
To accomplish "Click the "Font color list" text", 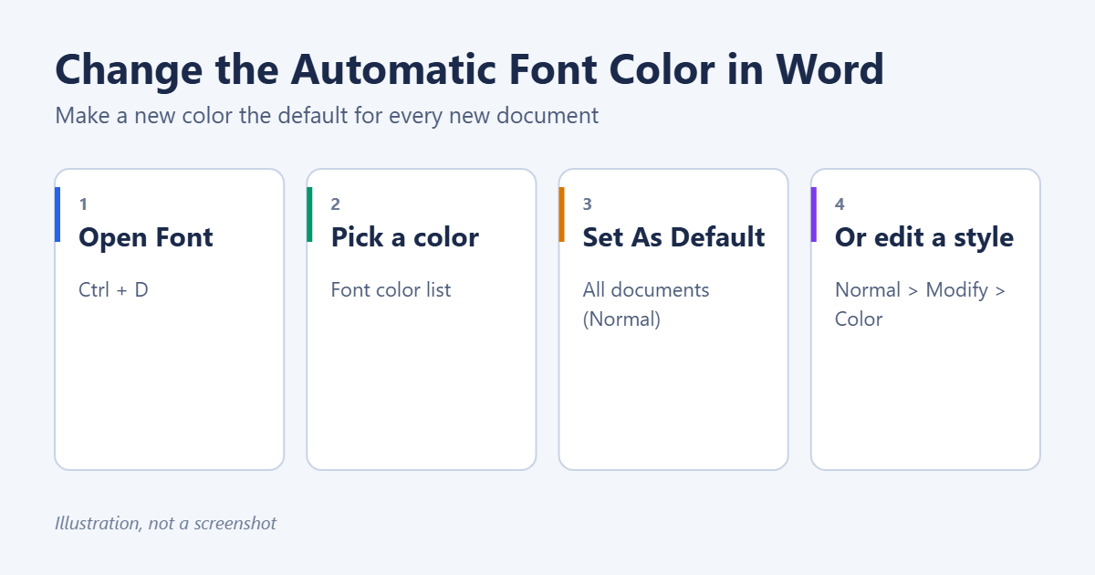I will coord(391,290).
